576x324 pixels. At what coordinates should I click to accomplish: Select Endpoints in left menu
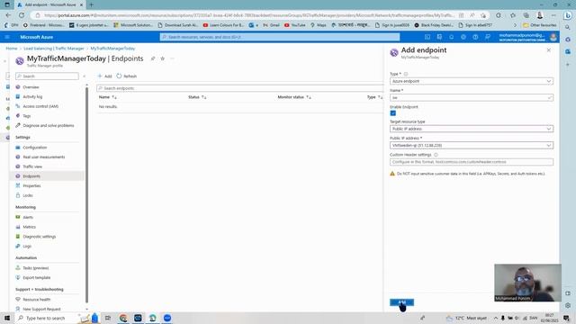coord(31,176)
